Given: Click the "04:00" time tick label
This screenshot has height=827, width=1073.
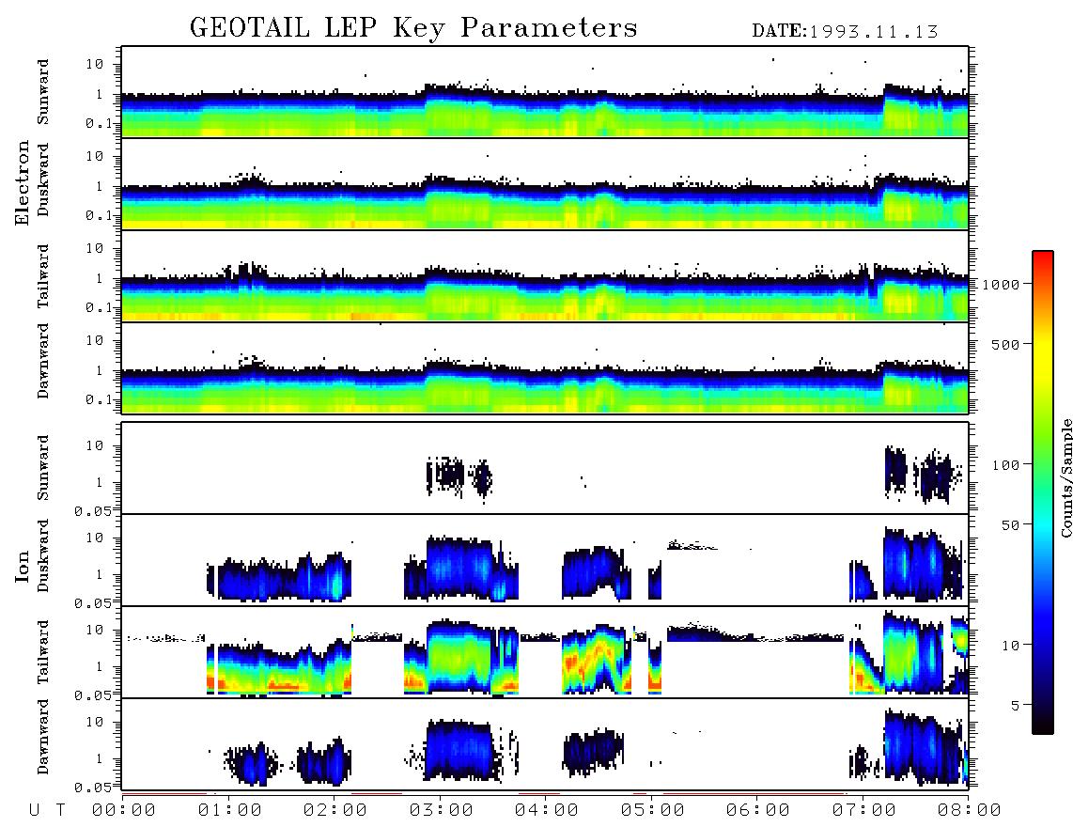Looking at the screenshot, I should [547, 810].
